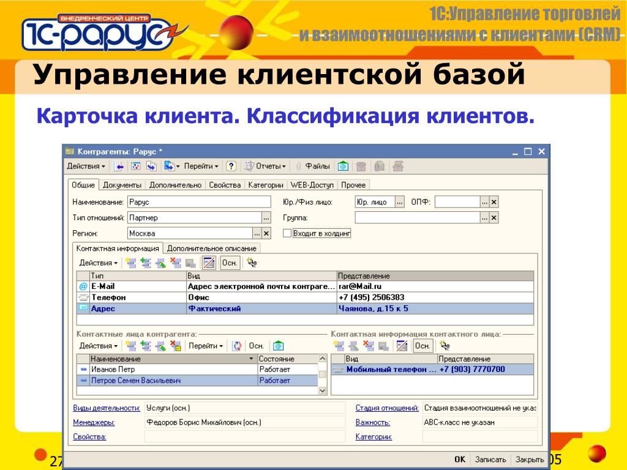
Task: Open the Менеджеры link
Action: 94,422
